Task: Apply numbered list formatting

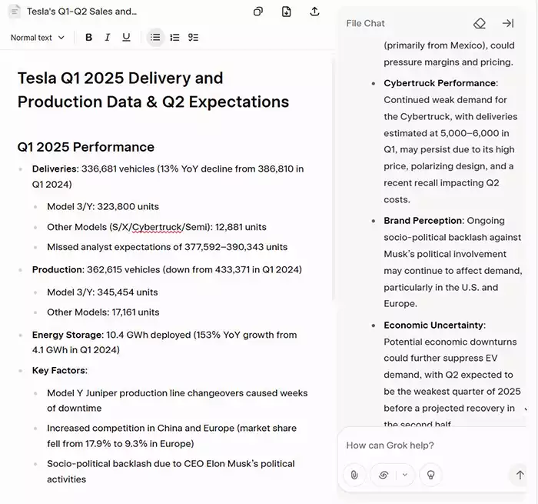Action: tap(174, 38)
